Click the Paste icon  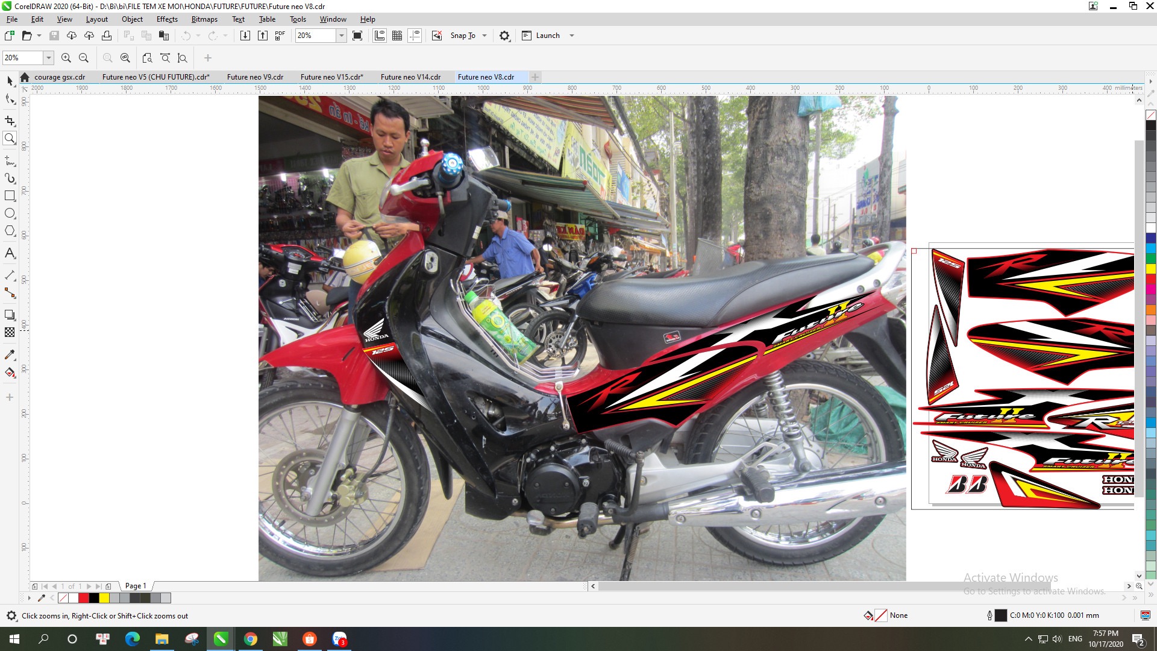(164, 36)
